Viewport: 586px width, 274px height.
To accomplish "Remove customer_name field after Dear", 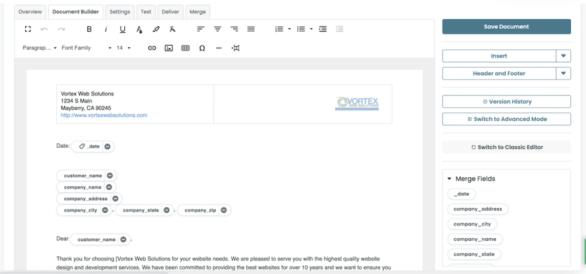I will [123, 239].
